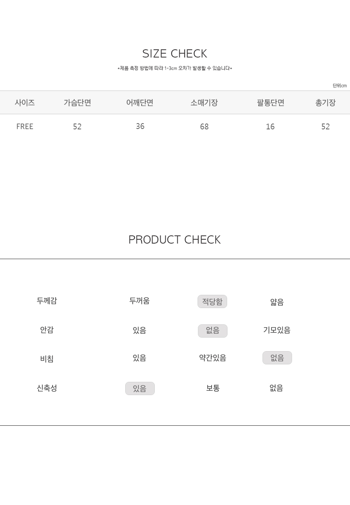Click the 두께감 row label

pos(47,301)
